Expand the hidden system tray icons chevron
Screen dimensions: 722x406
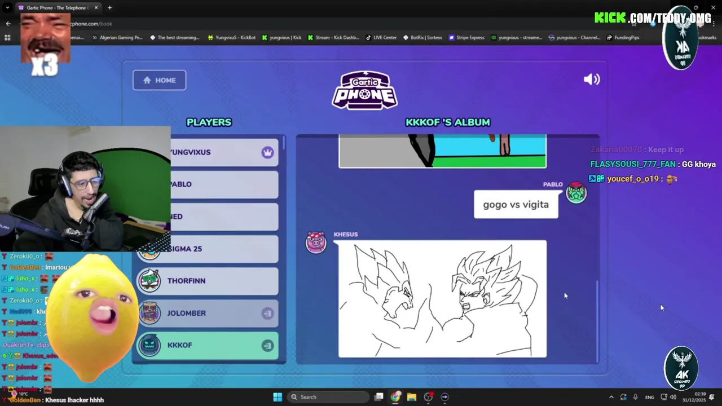[611, 397]
